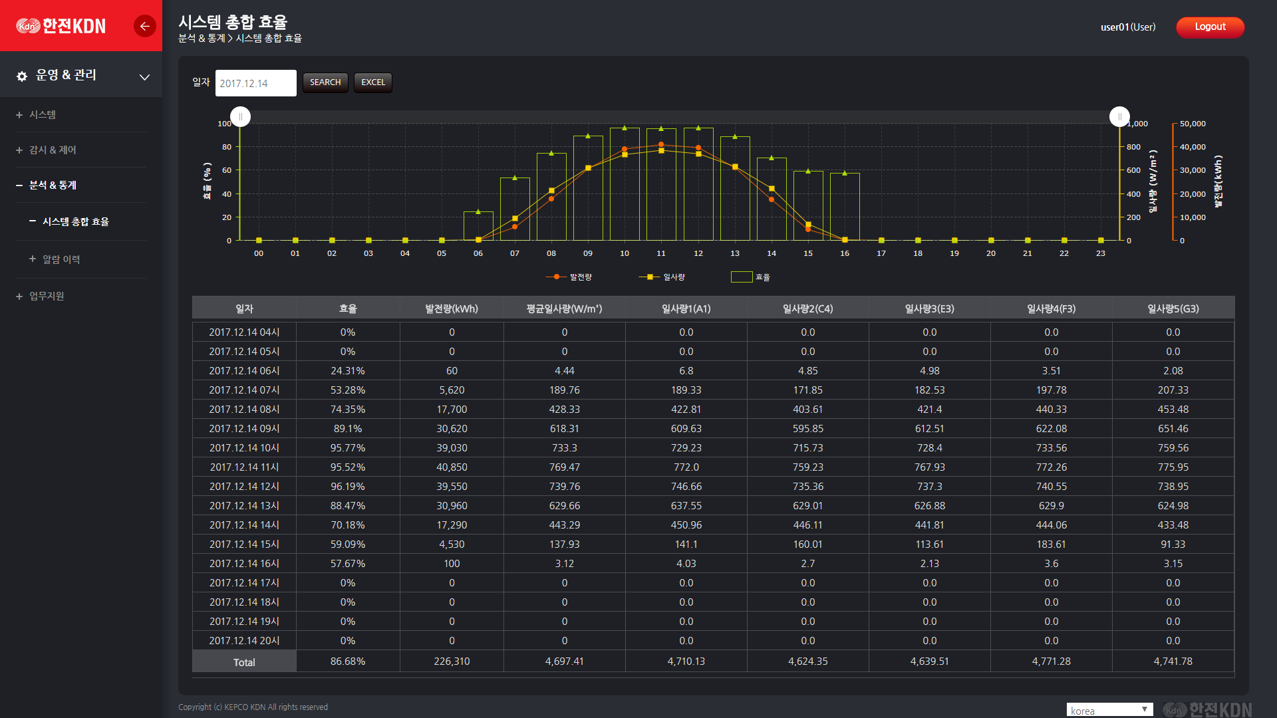Click the efficiency bar at hour 07
This screenshot has height=718, width=1277.
[x=515, y=209]
